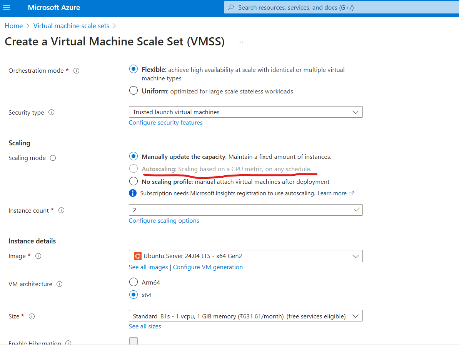Show info tooltip for Security type
Screen dimensions: 459x348
52,112
